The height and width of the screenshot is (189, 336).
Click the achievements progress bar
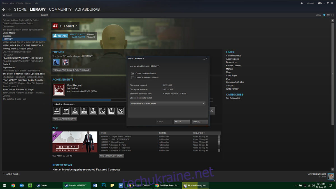(133, 100)
